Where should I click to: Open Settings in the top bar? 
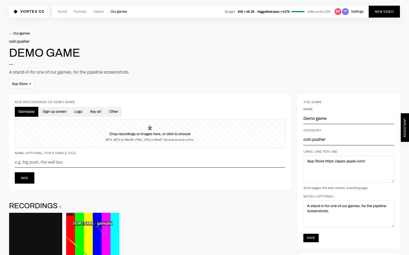(x=357, y=12)
